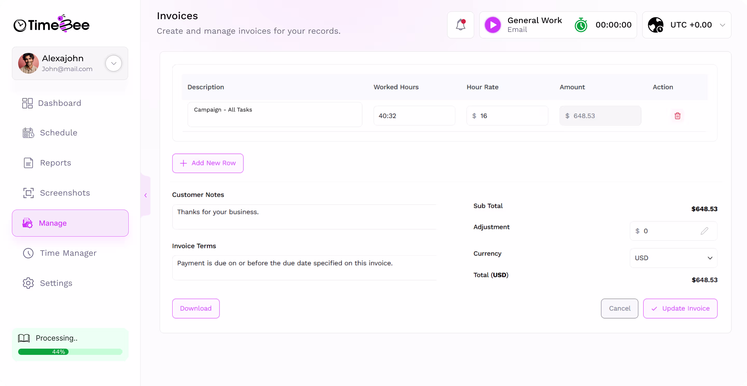This screenshot has width=747, height=386.
Task: Click the 44% processing progress bar
Action: click(x=70, y=351)
